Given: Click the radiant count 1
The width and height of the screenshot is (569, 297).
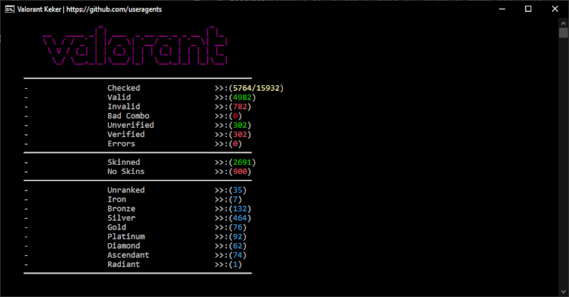Looking at the screenshot, I should pyautogui.click(x=235, y=264).
